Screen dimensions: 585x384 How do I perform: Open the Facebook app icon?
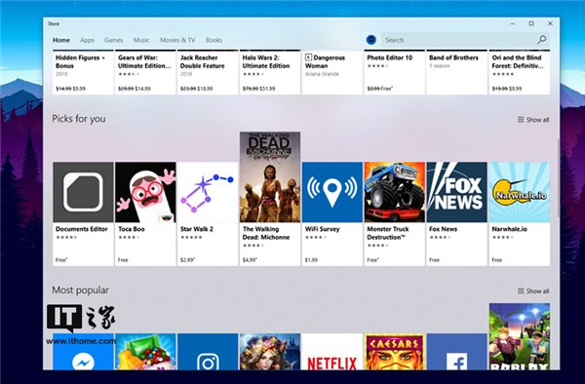point(457,352)
